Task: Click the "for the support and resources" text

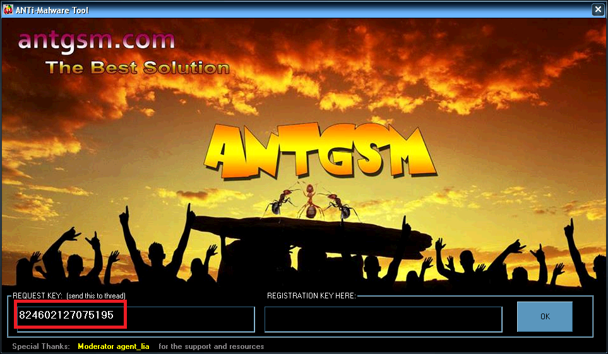Action: pyautogui.click(x=212, y=346)
